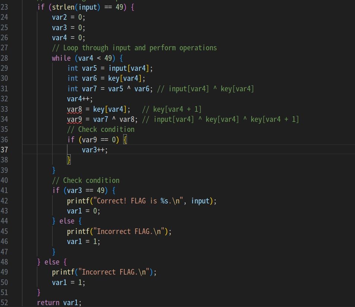355x307 pixels.
Task: Click 'var2 = 0;' statement
Action: click(68, 18)
